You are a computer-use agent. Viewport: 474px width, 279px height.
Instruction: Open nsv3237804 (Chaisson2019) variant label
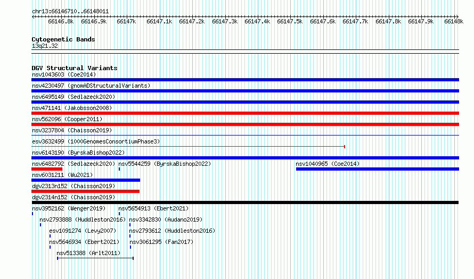point(72,130)
